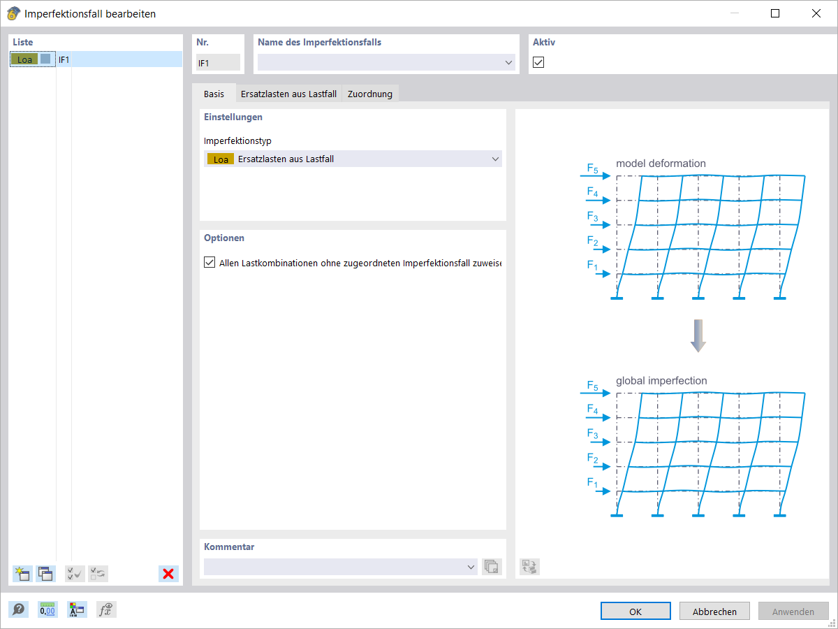
Task: Click the blue color square next to IF1
Action: (x=45, y=59)
